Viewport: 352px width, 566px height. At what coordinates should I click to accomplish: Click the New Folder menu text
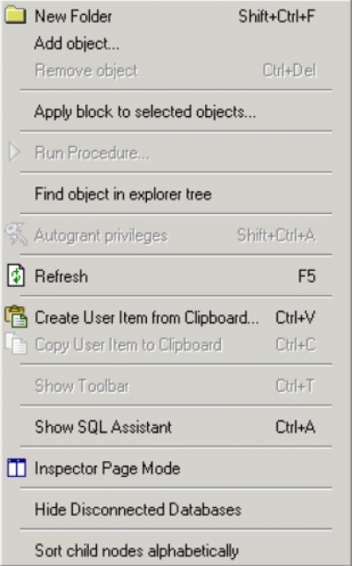[x=73, y=16]
